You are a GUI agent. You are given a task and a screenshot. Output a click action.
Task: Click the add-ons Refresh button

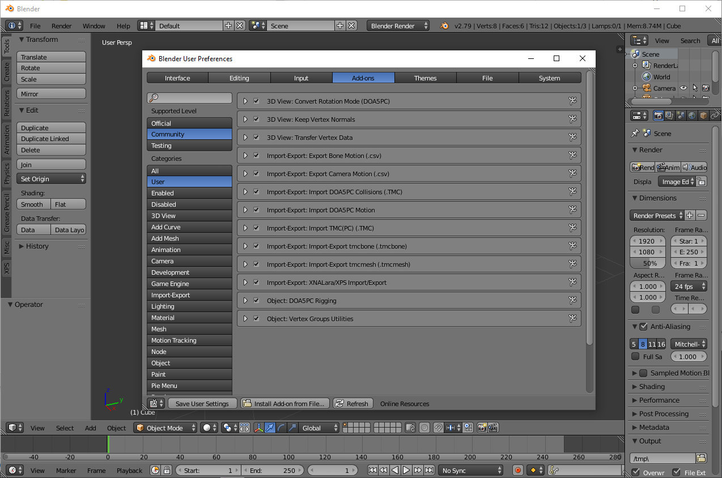[x=352, y=403]
